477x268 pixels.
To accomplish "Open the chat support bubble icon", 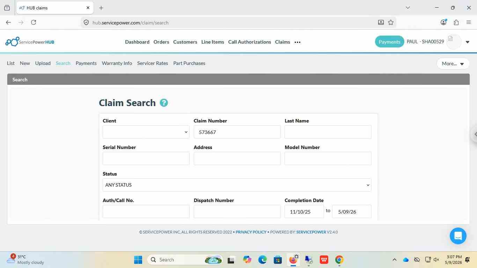I will 458,236.
